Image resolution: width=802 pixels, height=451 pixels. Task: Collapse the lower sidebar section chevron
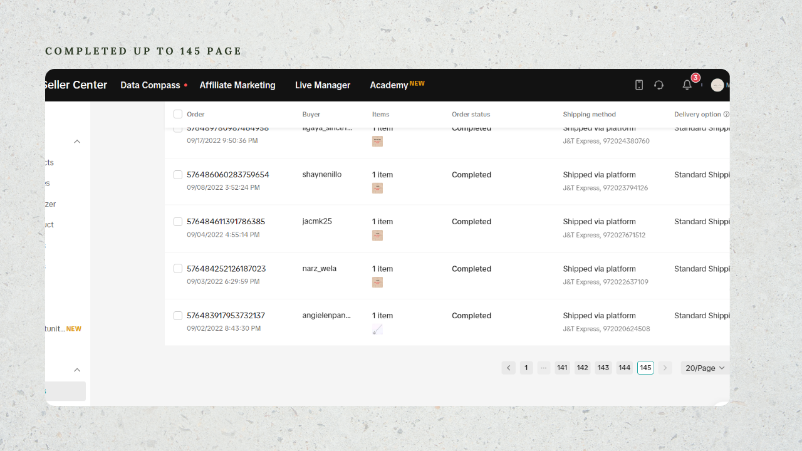(77, 370)
